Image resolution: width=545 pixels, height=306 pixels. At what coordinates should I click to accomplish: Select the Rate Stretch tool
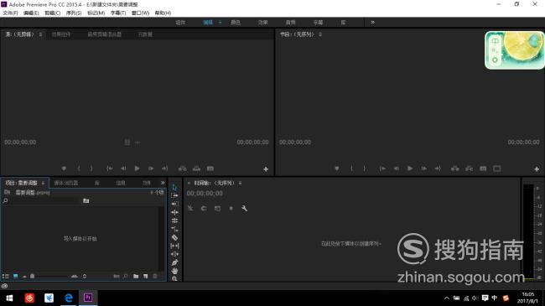[174, 229]
